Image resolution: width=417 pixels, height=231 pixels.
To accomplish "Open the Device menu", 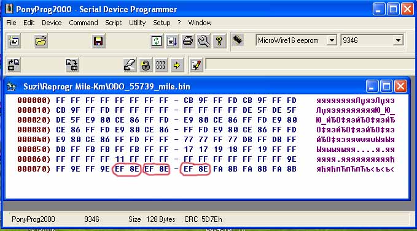I will 52,23.
